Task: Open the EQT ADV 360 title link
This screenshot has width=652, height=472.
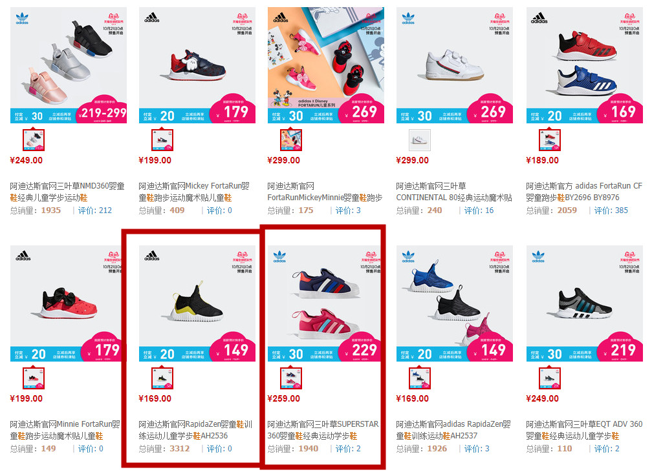Action: point(584,430)
